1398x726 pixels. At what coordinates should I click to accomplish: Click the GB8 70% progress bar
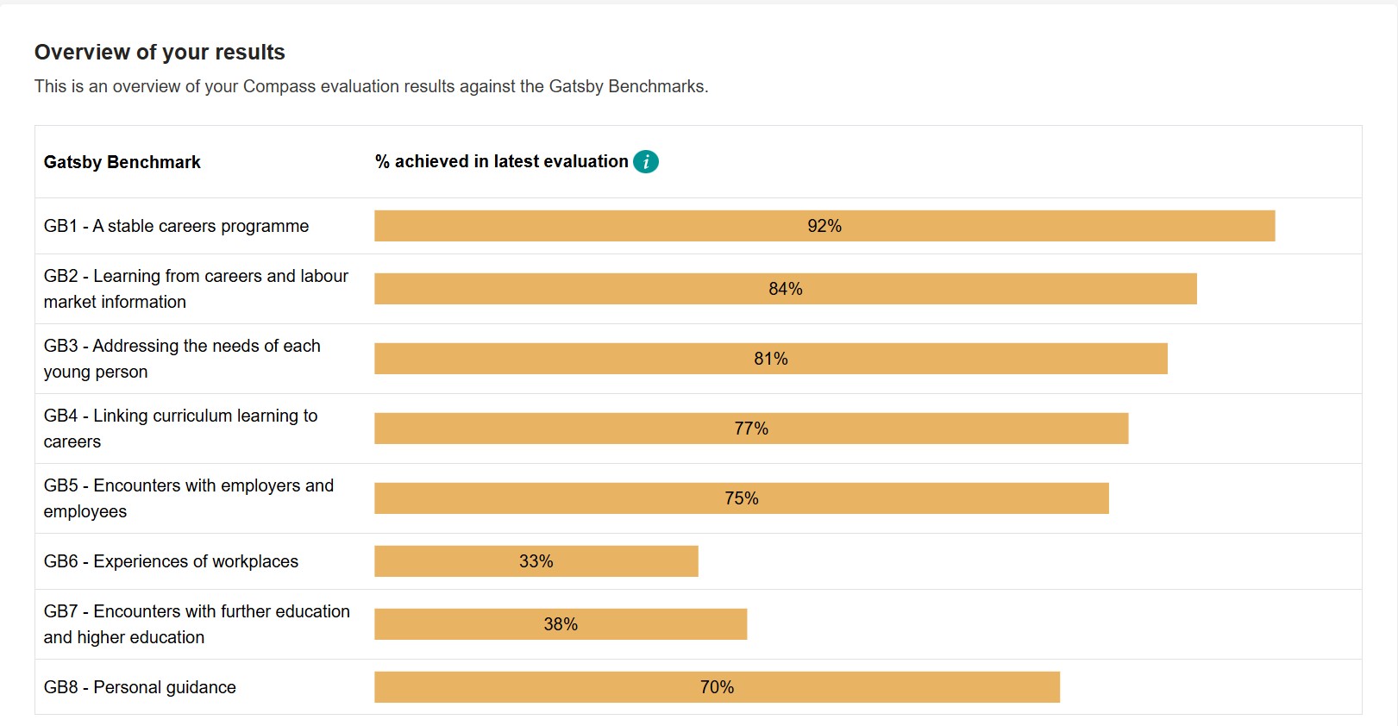pos(716,687)
